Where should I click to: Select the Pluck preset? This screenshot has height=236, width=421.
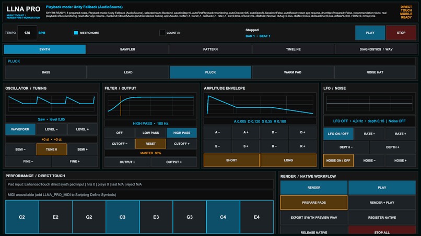pyautogui.click(x=210, y=72)
